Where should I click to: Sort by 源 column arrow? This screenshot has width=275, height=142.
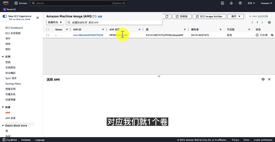184,30
